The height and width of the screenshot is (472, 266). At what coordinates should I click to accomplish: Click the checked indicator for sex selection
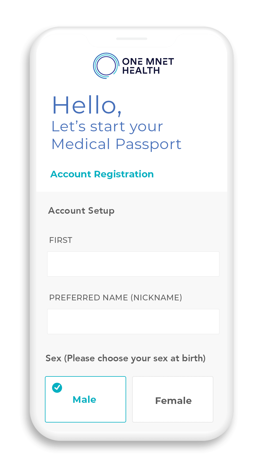click(57, 388)
